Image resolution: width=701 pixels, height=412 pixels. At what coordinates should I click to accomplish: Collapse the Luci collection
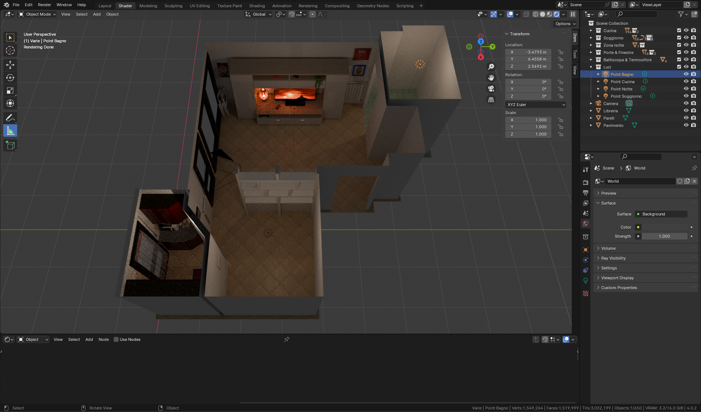pyautogui.click(x=591, y=67)
